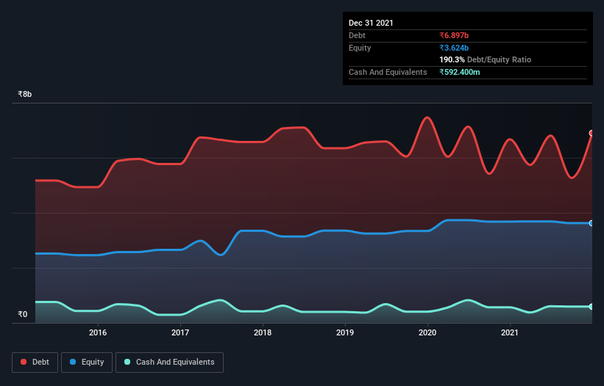Select the 2021 x-axis label
The width and height of the screenshot is (604, 386).
pos(510,332)
